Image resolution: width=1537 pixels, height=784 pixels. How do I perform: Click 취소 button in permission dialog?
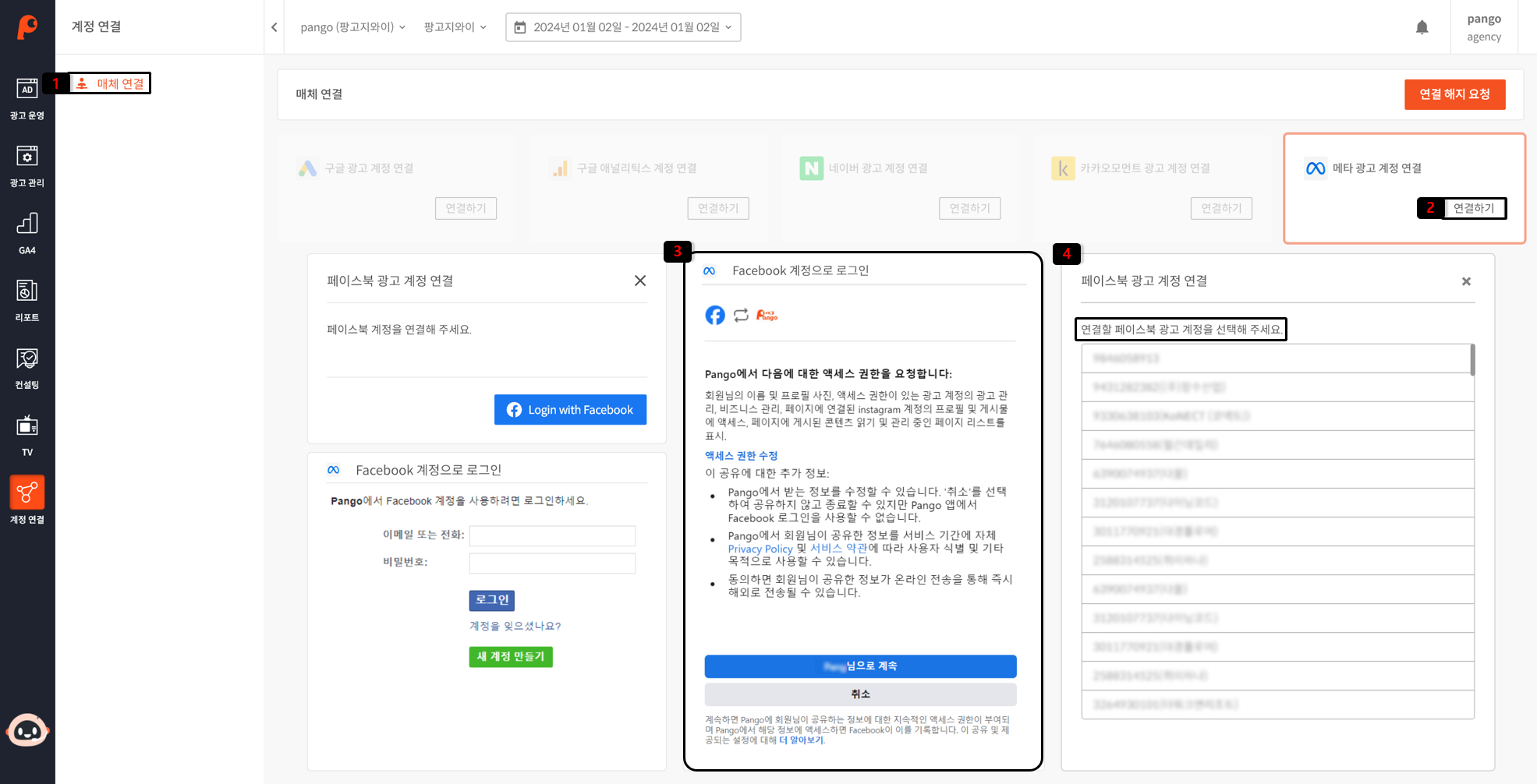point(860,694)
